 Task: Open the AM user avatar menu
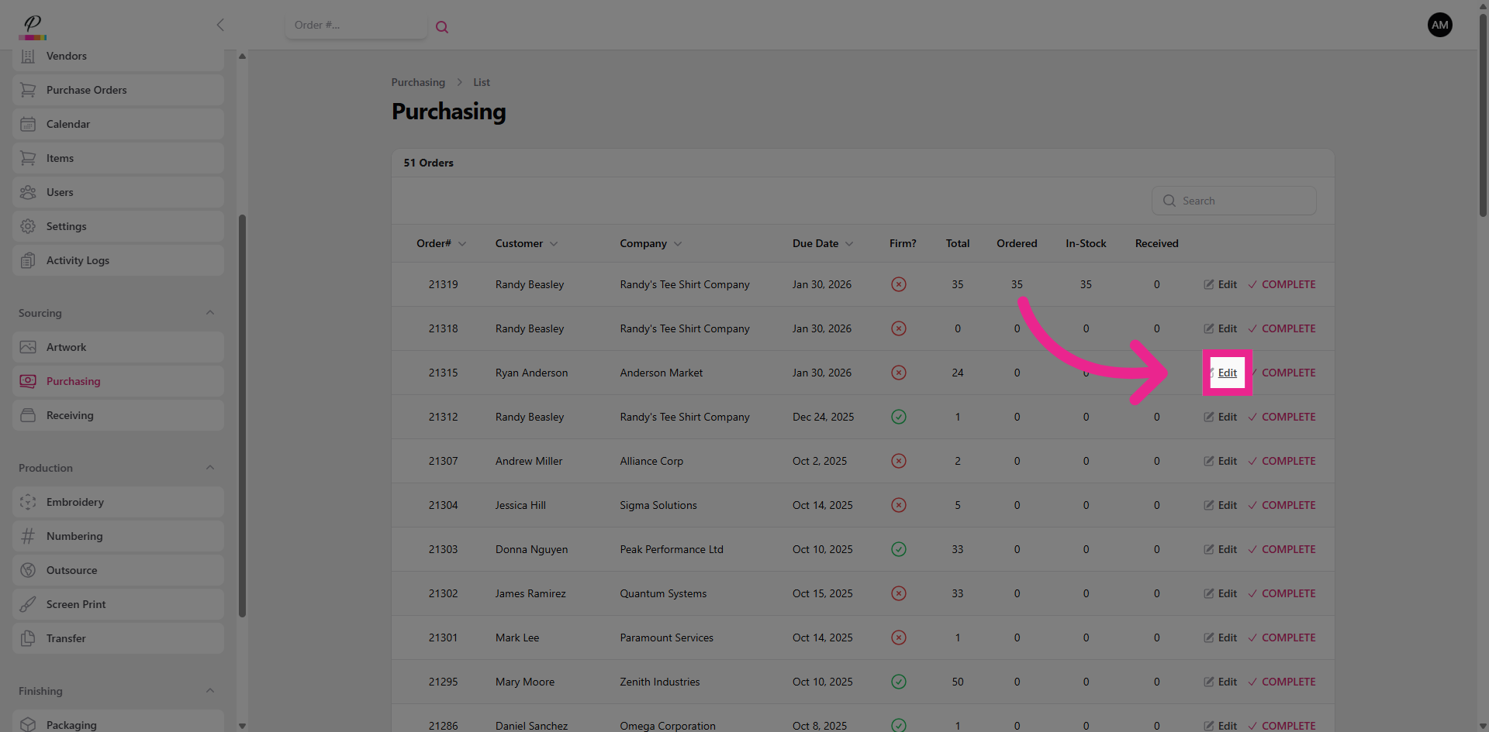click(1439, 25)
